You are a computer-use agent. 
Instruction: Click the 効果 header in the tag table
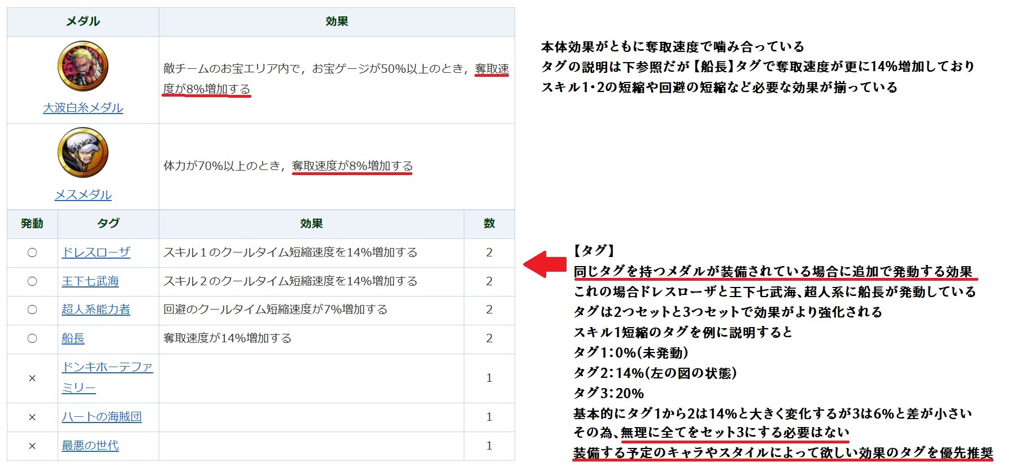tap(311, 224)
